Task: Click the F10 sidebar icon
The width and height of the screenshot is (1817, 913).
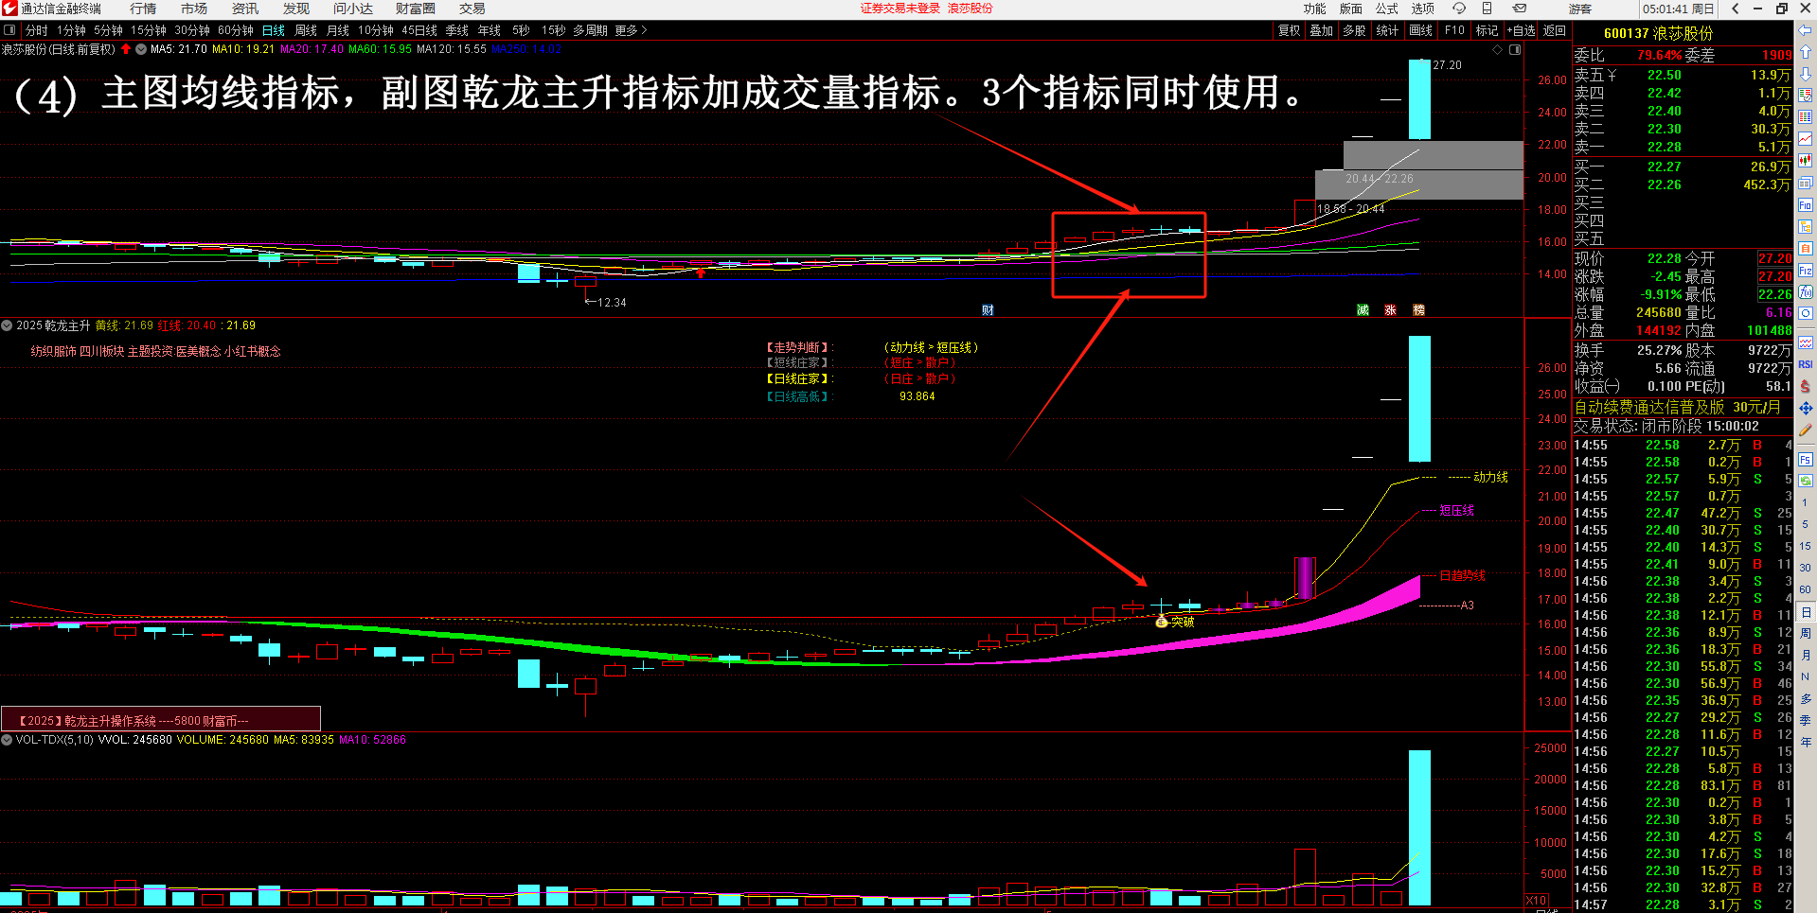Action: click(1806, 204)
